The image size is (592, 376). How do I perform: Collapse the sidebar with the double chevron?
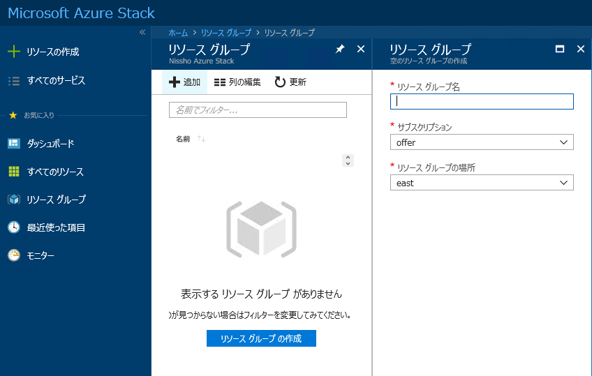pos(142,32)
